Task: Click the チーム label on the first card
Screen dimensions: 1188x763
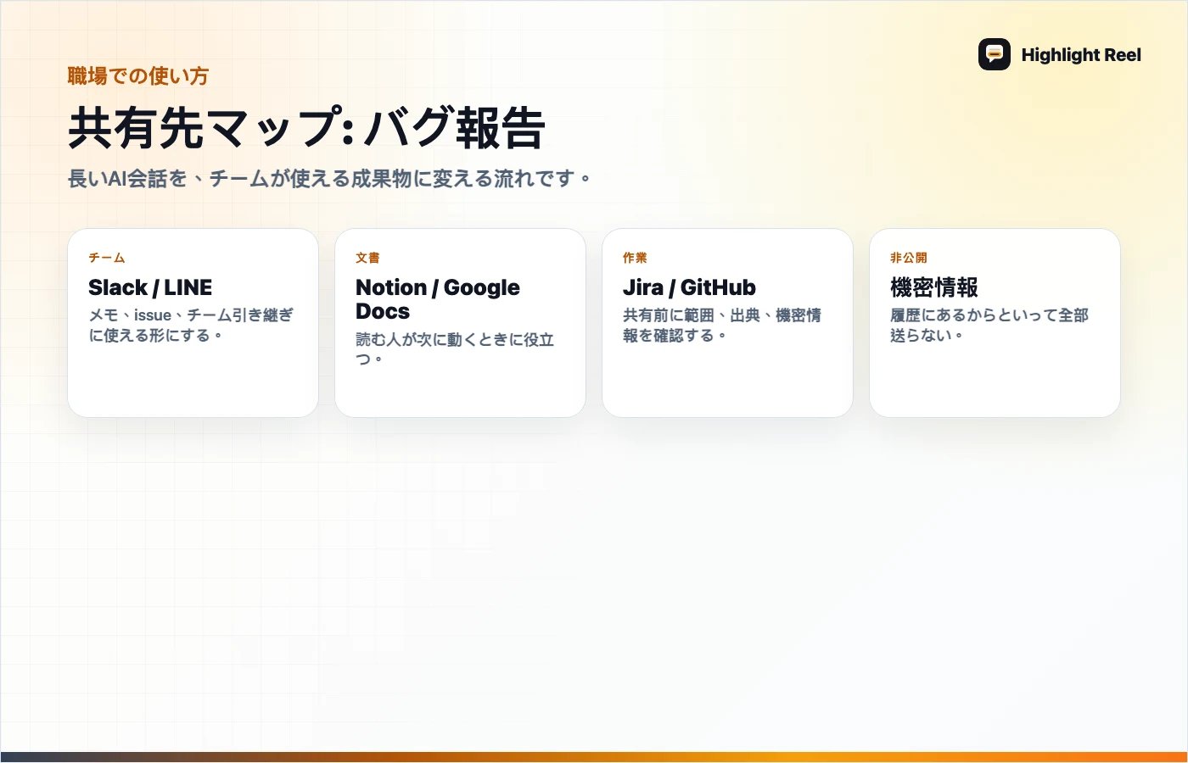Action: point(107,258)
